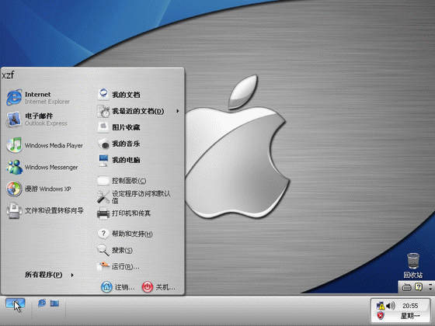Screen dimensions: 435x326
Task: Open the Recycle Bin desktop icon
Action: click(412, 265)
